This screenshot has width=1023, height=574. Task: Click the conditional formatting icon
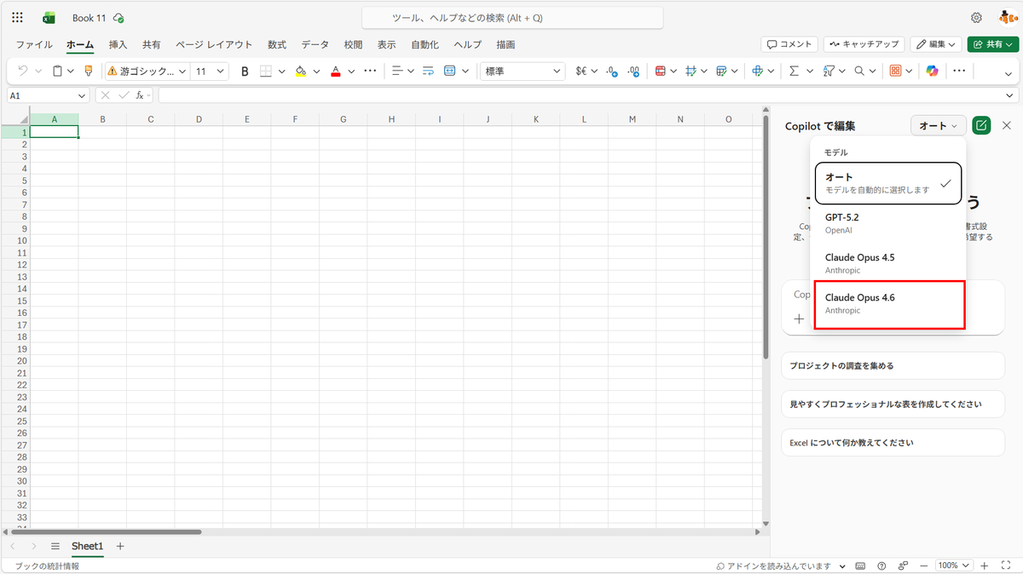pyautogui.click(x=660, y=72)
